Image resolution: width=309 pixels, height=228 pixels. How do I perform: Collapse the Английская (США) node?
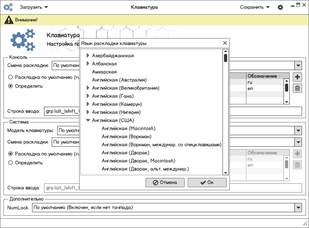pyautogui.click(x=88, y=120)
